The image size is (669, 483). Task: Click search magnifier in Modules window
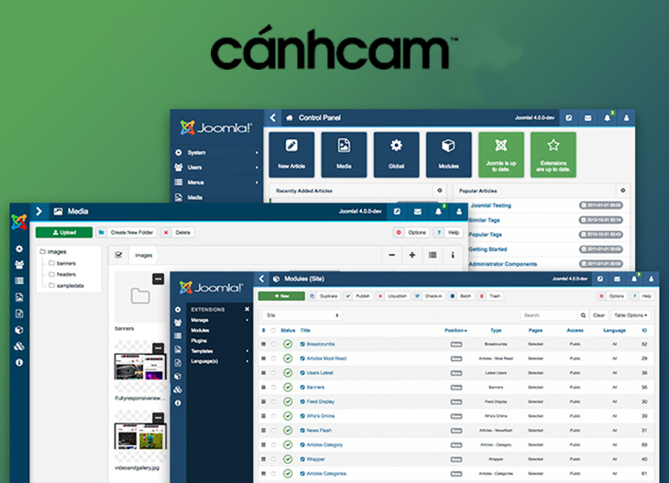(583, 315)
